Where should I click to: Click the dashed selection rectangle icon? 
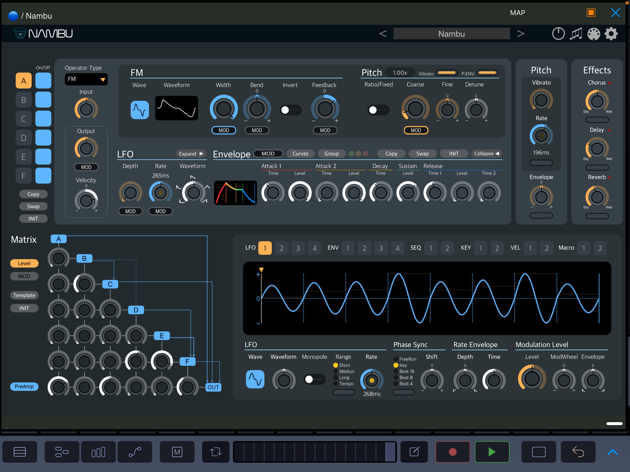539,452
